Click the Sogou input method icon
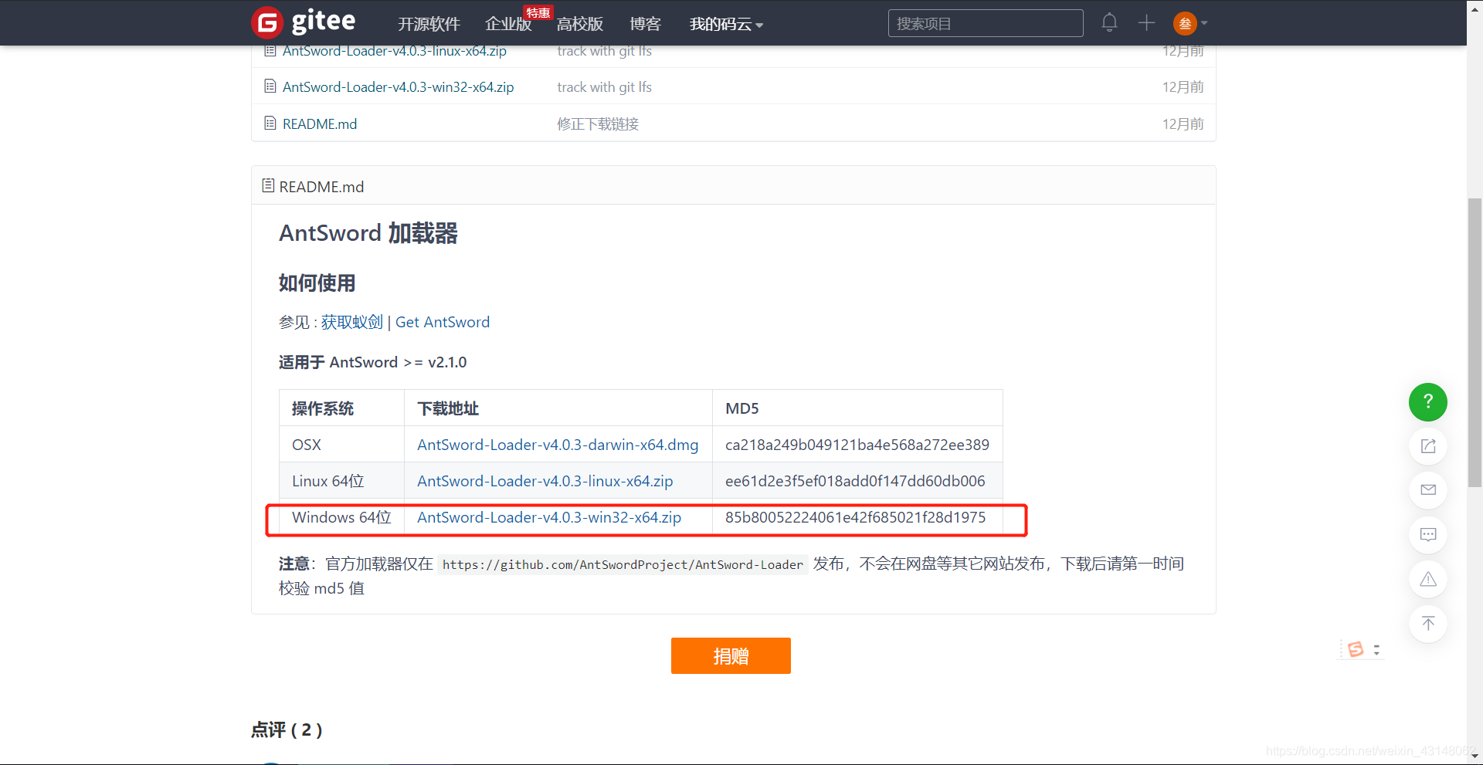This screenshot has width=1483, height=765. [x=1356, y=649]
